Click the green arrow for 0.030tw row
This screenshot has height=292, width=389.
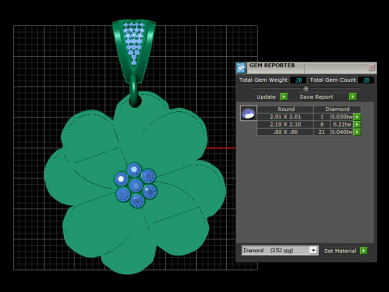[357, 117]
